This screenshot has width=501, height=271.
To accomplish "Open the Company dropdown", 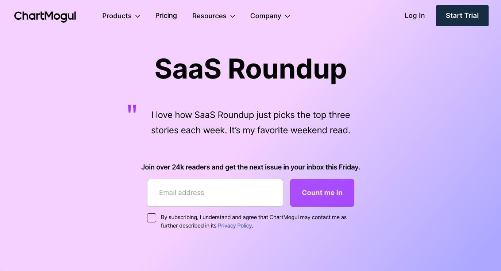I will 266,16.
